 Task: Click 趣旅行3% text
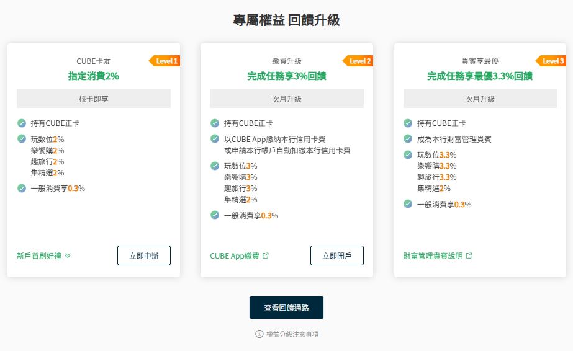tap(241, 189)
